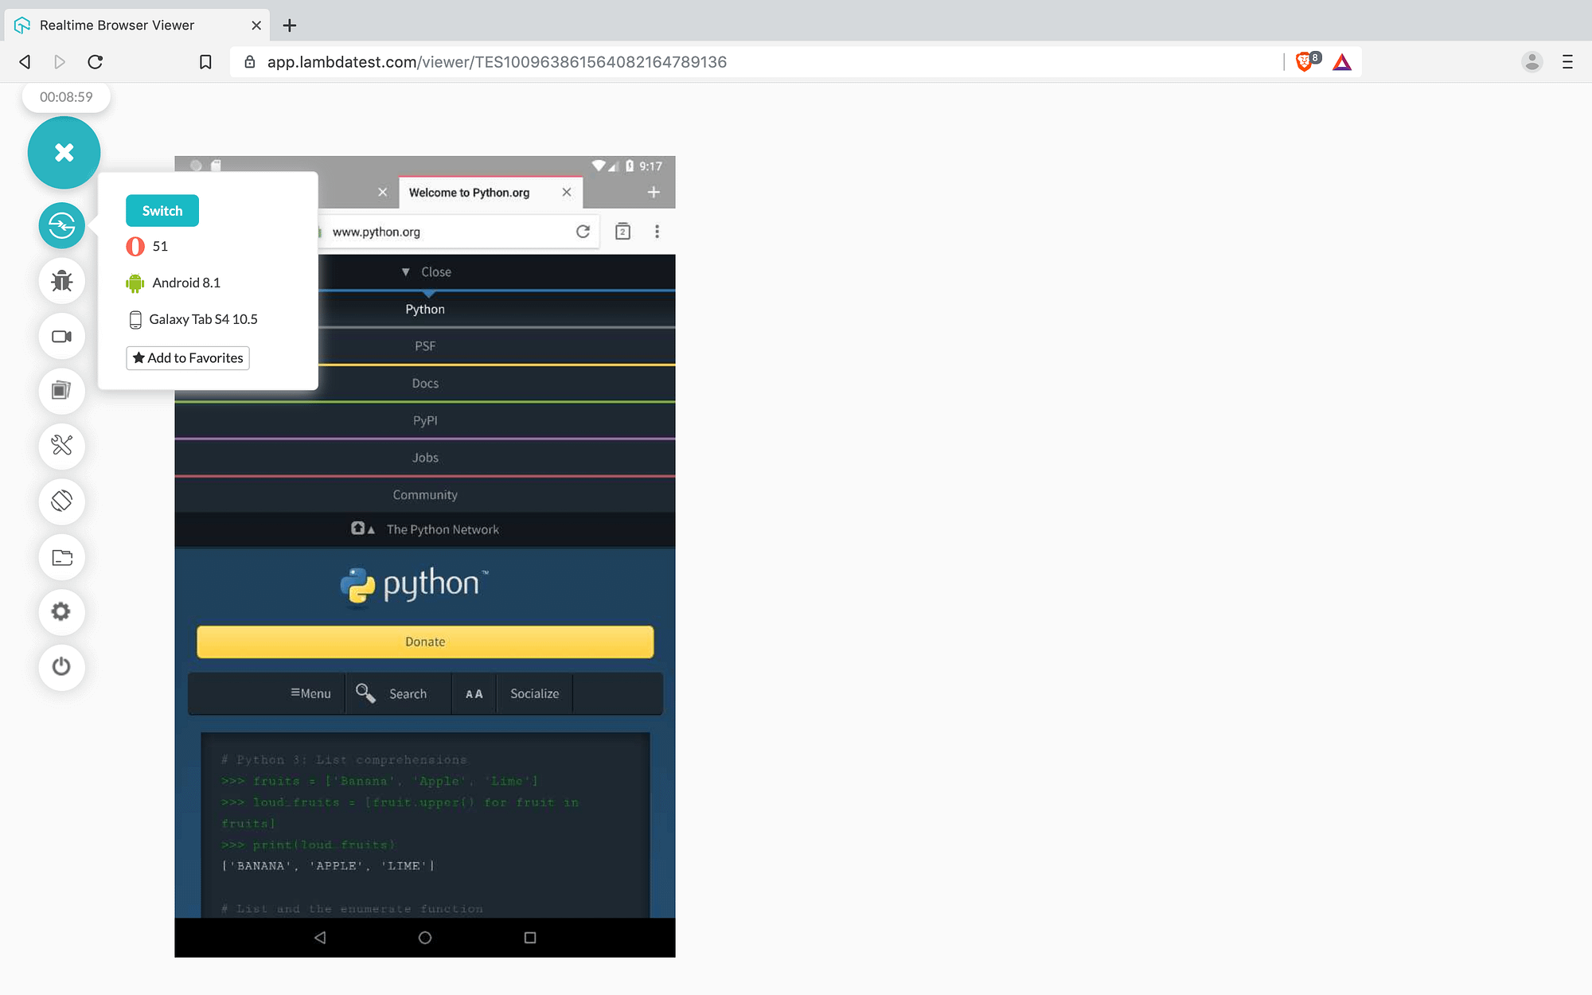The image size is (1592, 995).
Task: Open the screenshot gallery icon
Action: [61, 391]
